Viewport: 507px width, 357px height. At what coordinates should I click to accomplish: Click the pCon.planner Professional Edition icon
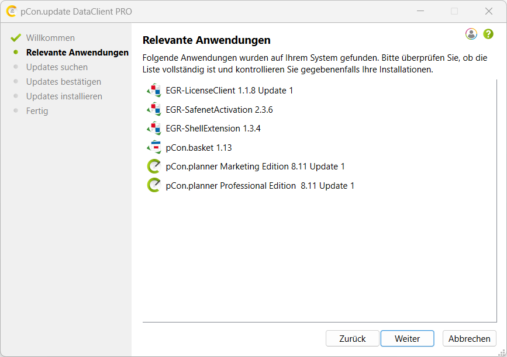[x=154, y=185]
